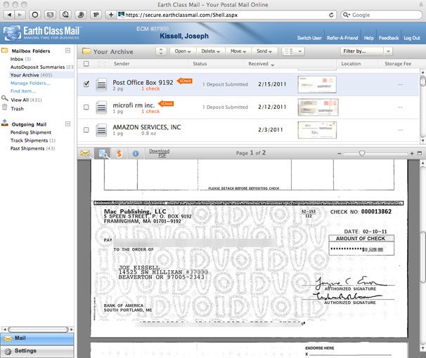Select the Your Archive folder
Screen dimensions: 426x358
(x=31, y=75)
